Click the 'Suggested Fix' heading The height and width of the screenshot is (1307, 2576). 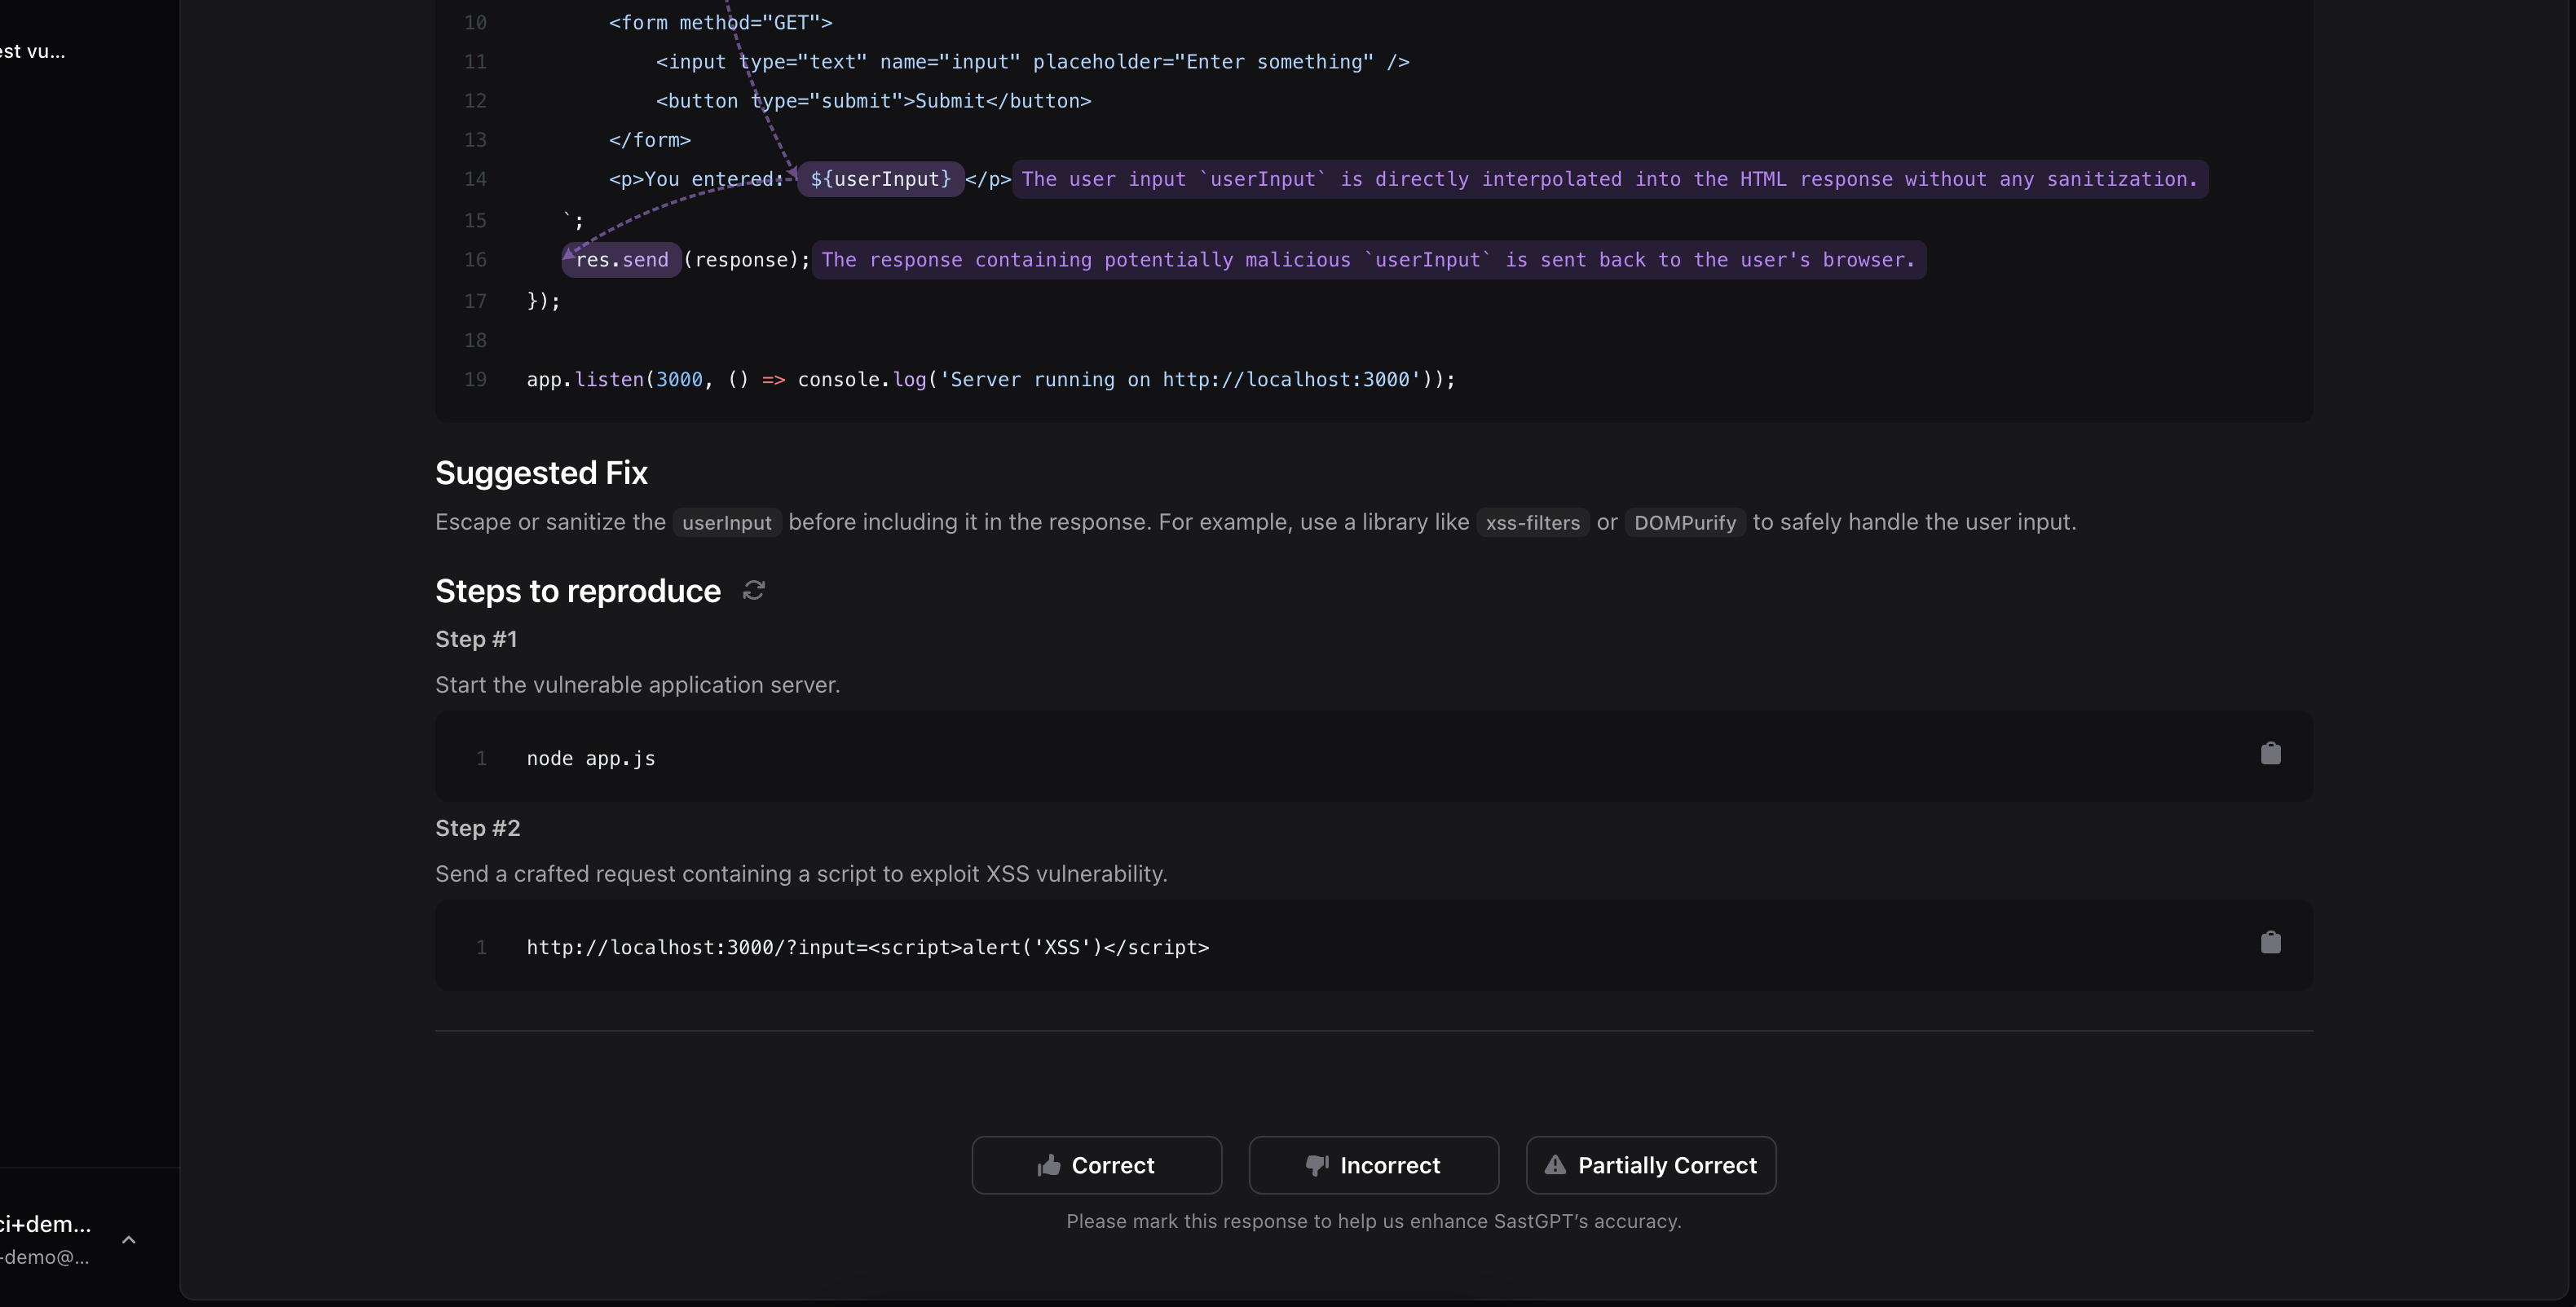(541, 473)
